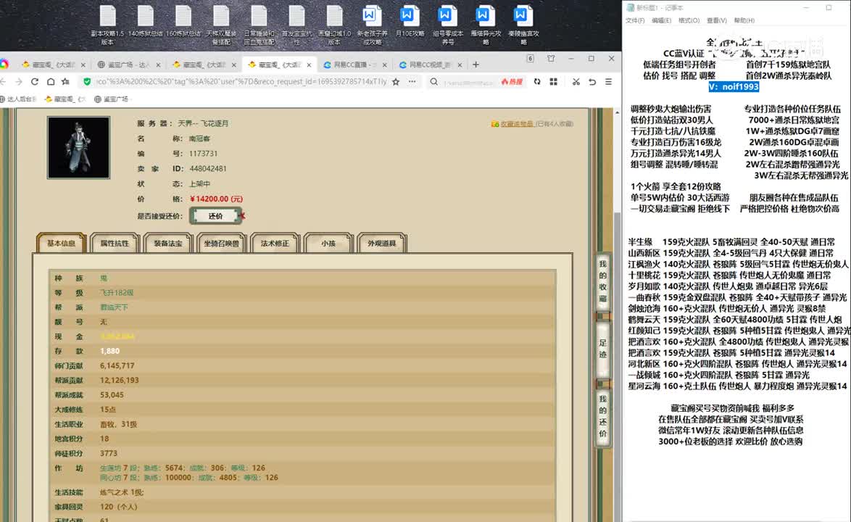Close the 鉴宝广场 browser tab
The width and height of the screenshot is (851, 522).
pyautogui.click(x=159, y=65)
